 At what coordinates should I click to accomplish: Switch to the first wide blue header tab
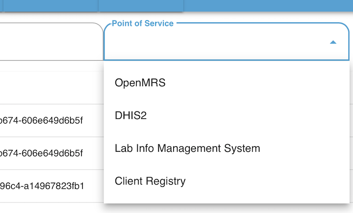(51, 6)
